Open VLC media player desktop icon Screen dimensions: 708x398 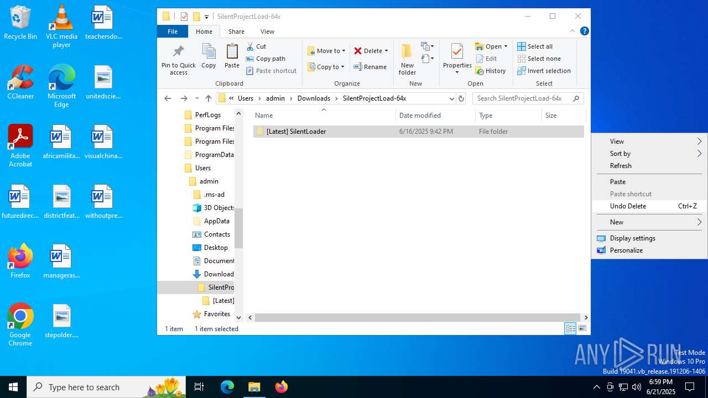point(61,27)
